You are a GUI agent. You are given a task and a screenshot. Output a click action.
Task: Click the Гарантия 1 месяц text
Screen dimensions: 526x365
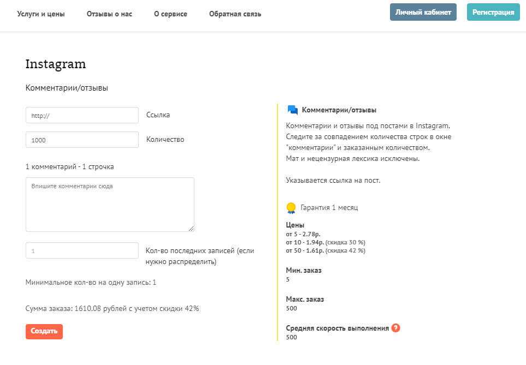click(x=329, y=208)
